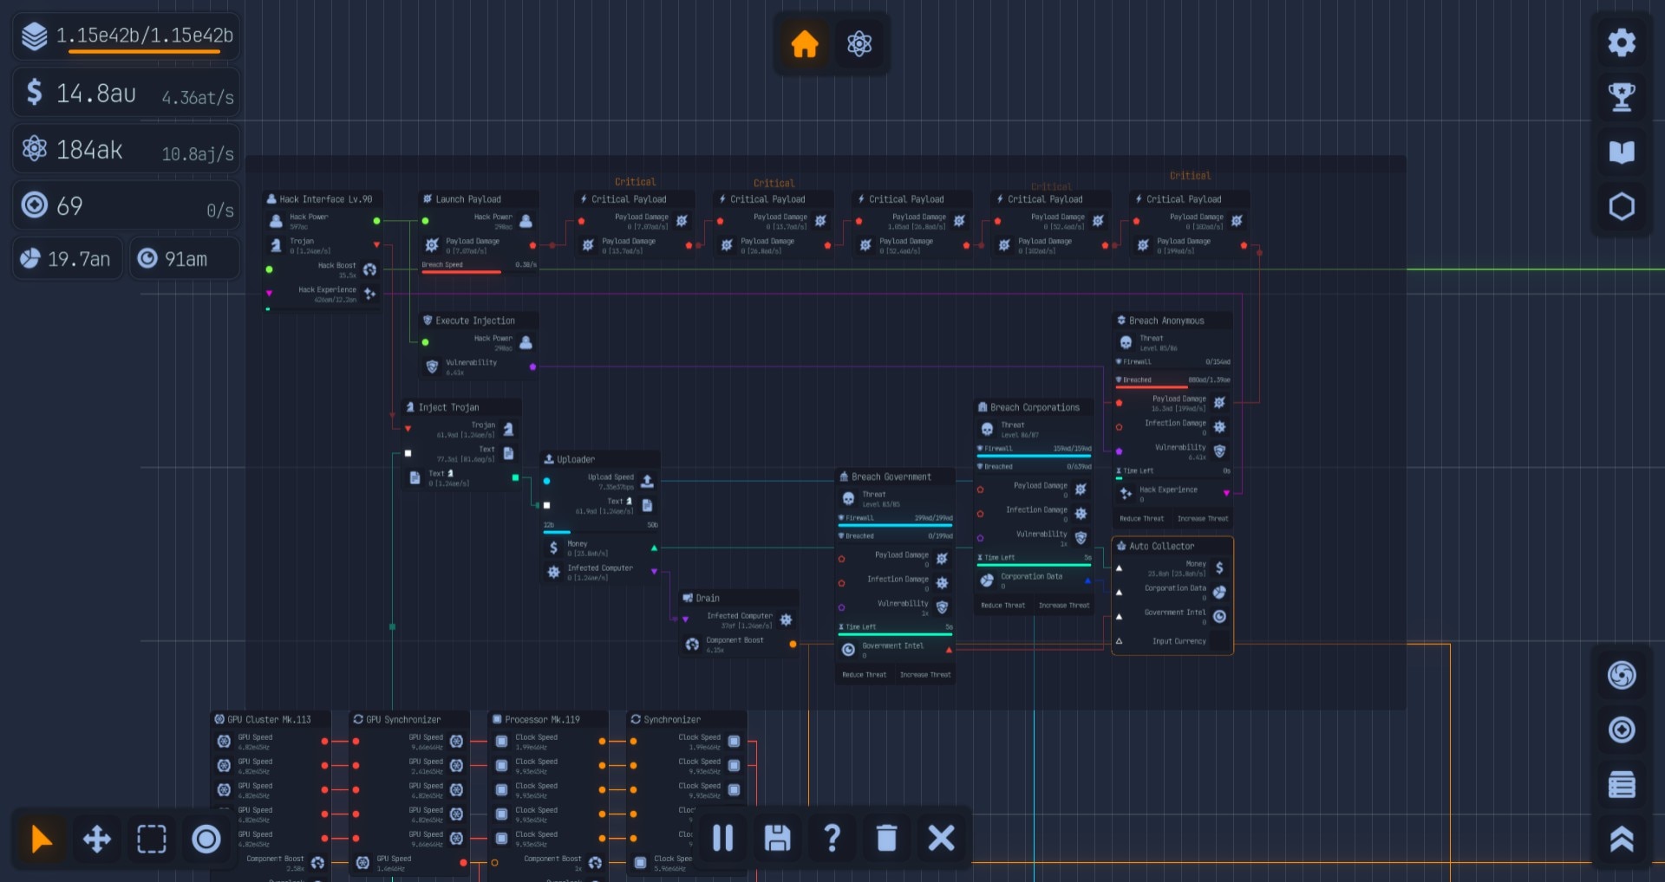The width and height of the screenshot is (1665, 882).
Task: Click the orange Home button
Action: point(804,43)
